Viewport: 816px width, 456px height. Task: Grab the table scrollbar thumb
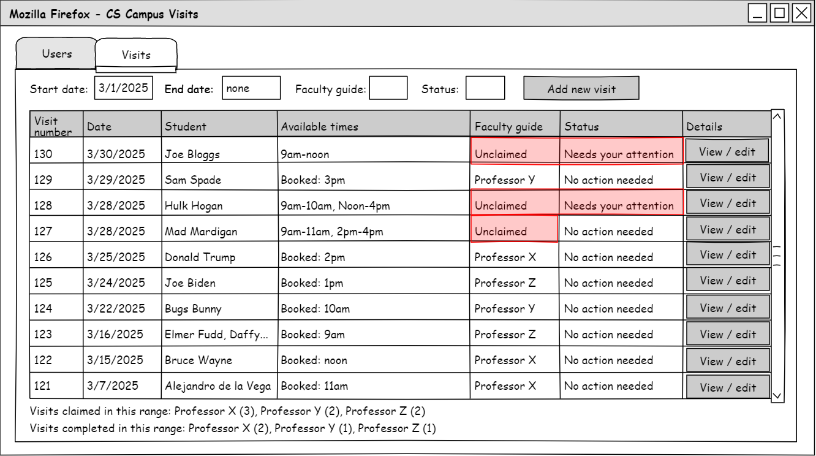click(x=777, y=256)
